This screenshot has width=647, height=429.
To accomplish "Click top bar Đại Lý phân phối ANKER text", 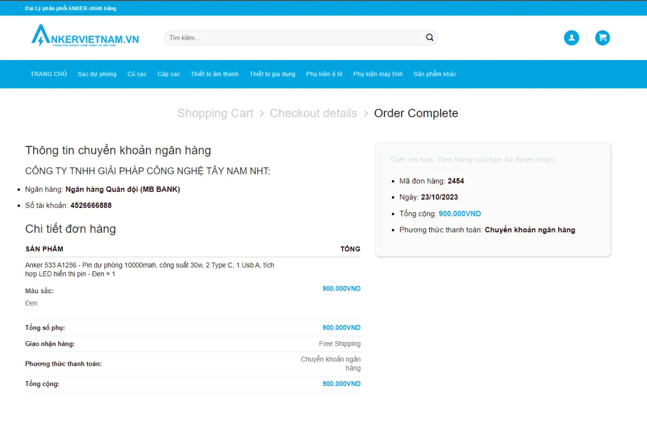I will [x=71, y=8].
